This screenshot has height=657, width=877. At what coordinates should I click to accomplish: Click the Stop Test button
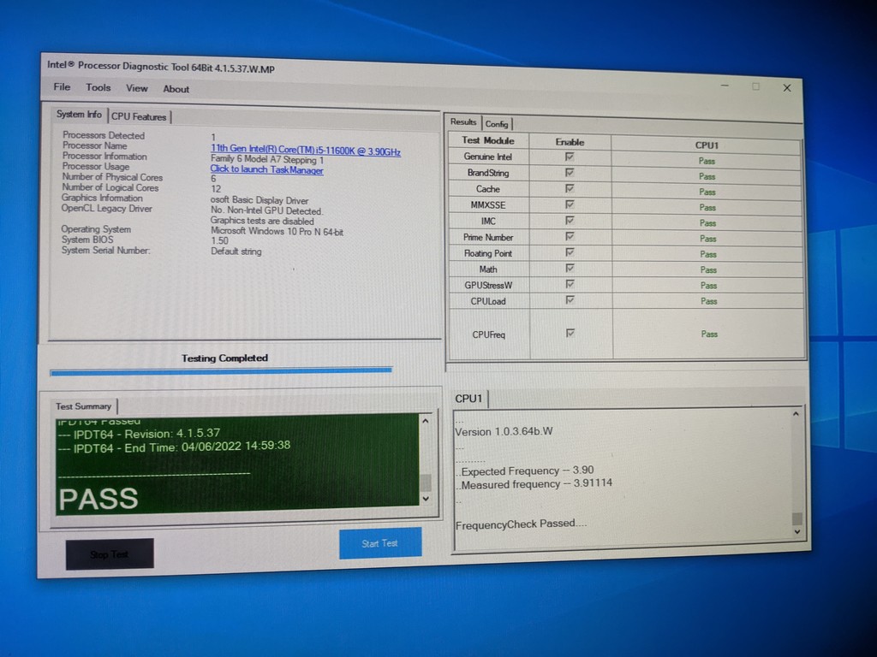click(110, 553)
